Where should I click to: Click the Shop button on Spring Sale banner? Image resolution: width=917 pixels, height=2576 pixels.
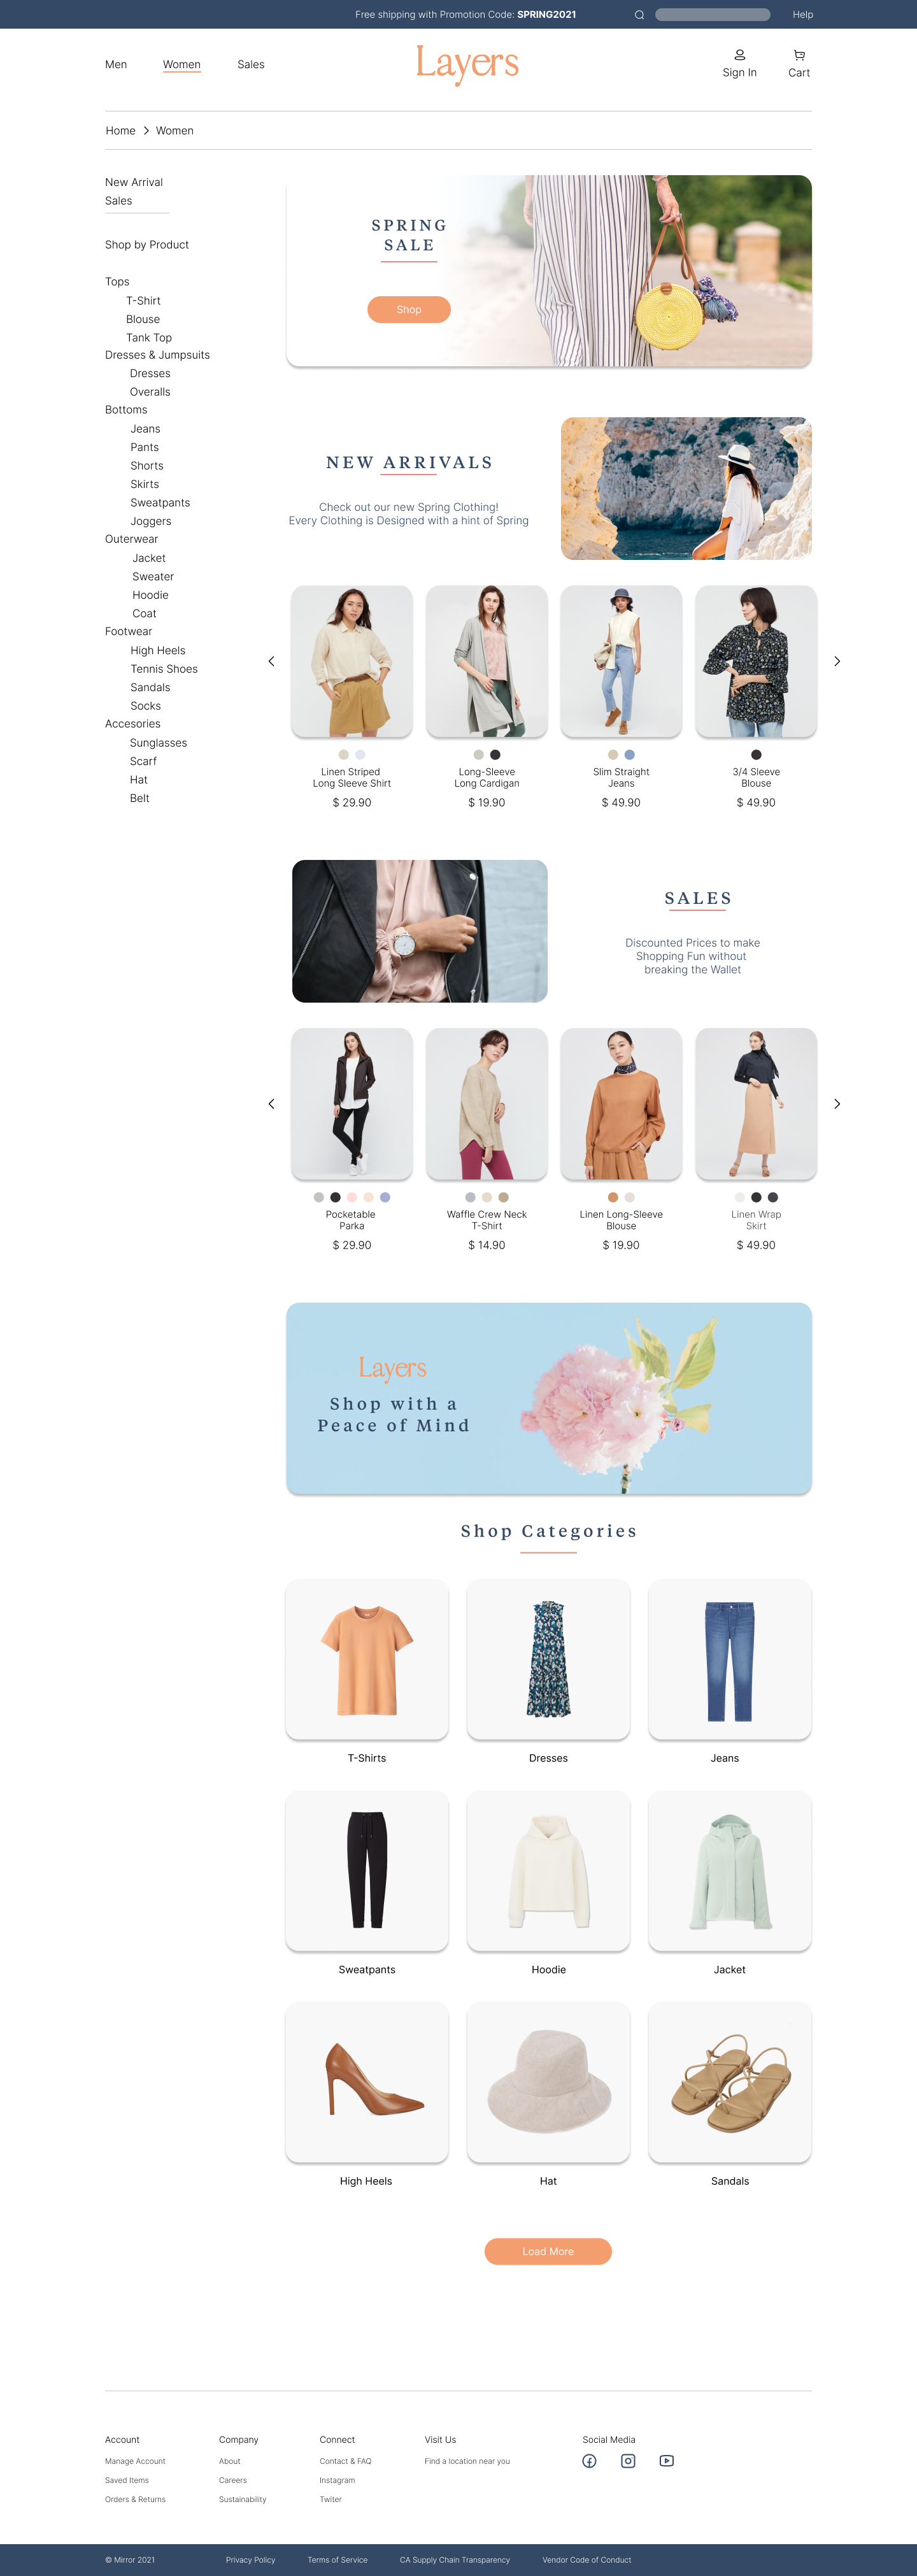[409, 309]
